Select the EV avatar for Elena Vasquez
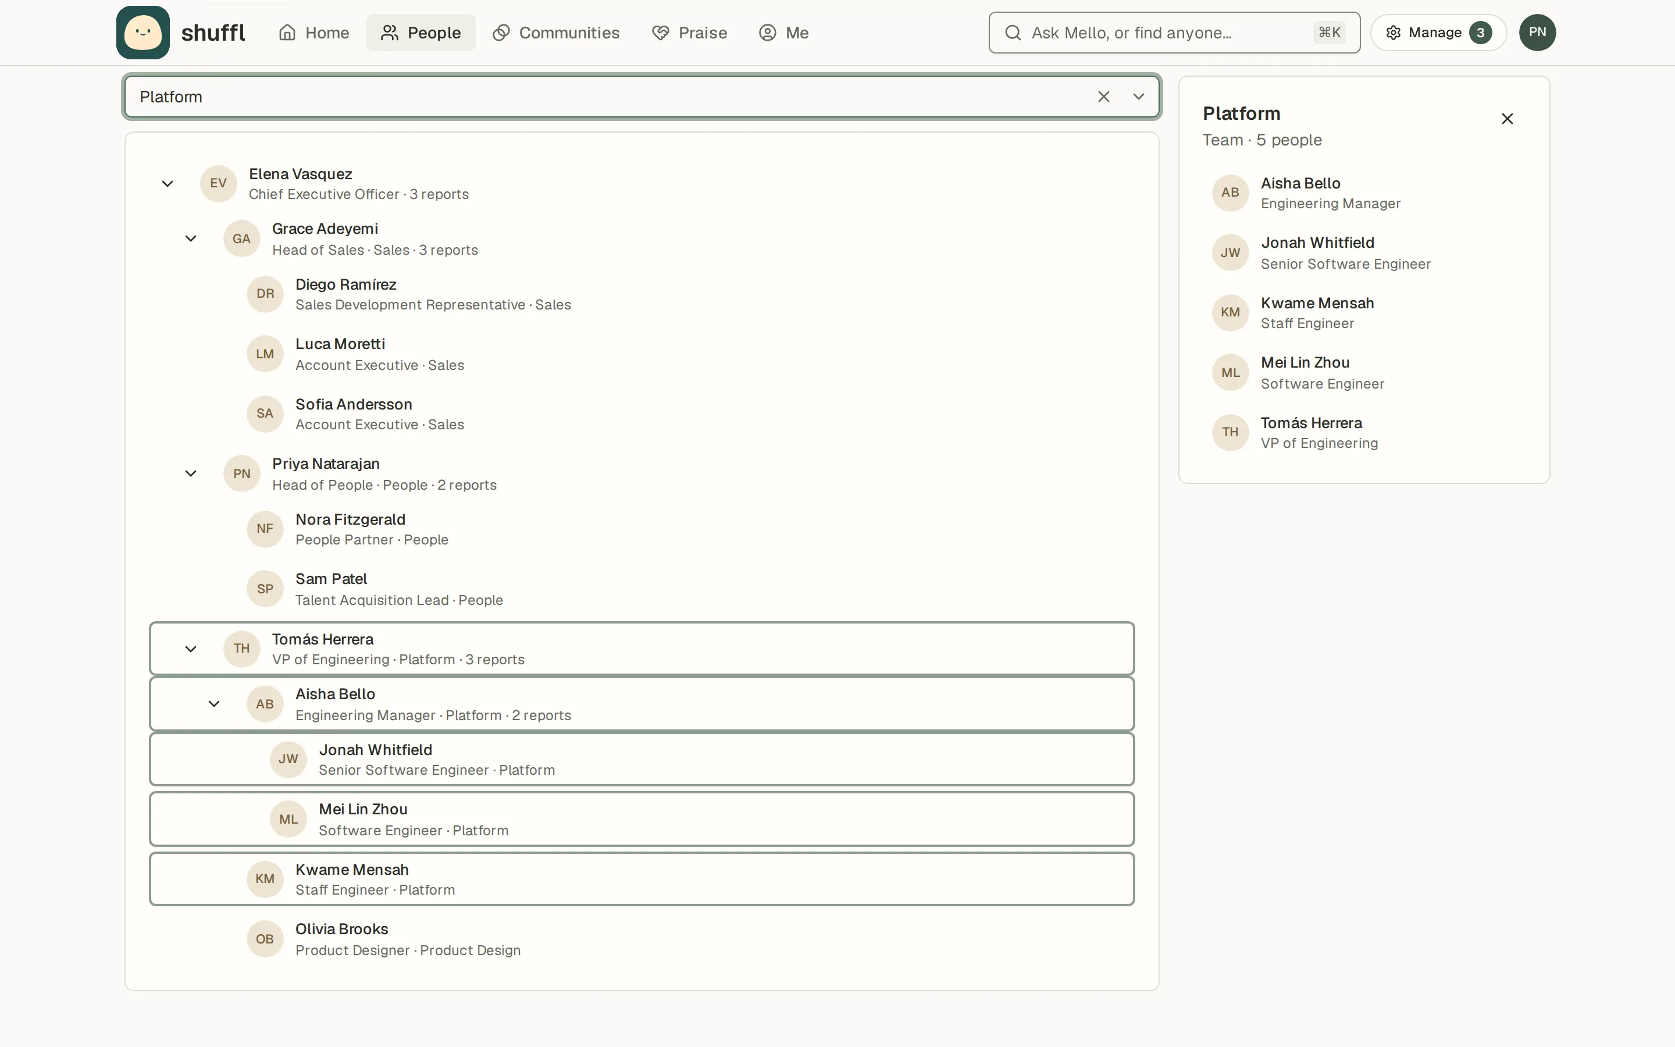This screenshot has height=1047, width=1675. (218, 183)
